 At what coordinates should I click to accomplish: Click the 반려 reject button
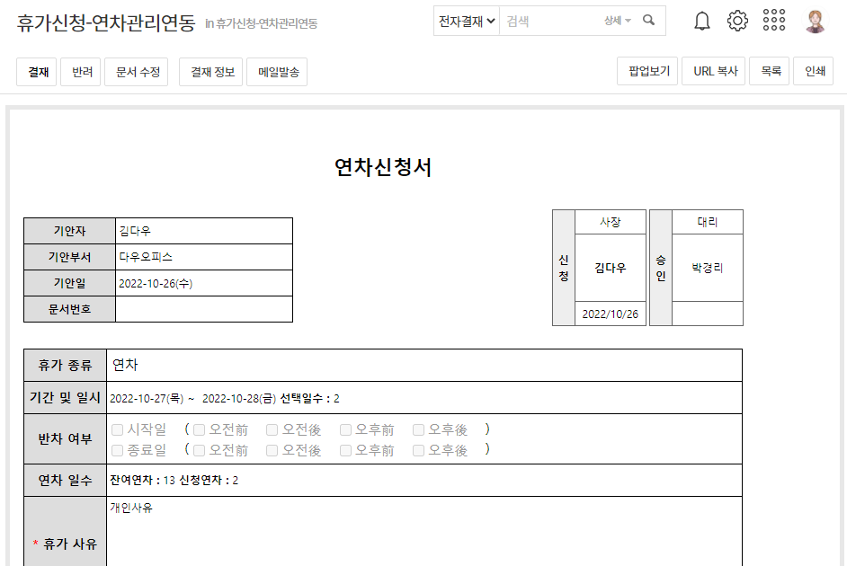[x=81, y=72]
